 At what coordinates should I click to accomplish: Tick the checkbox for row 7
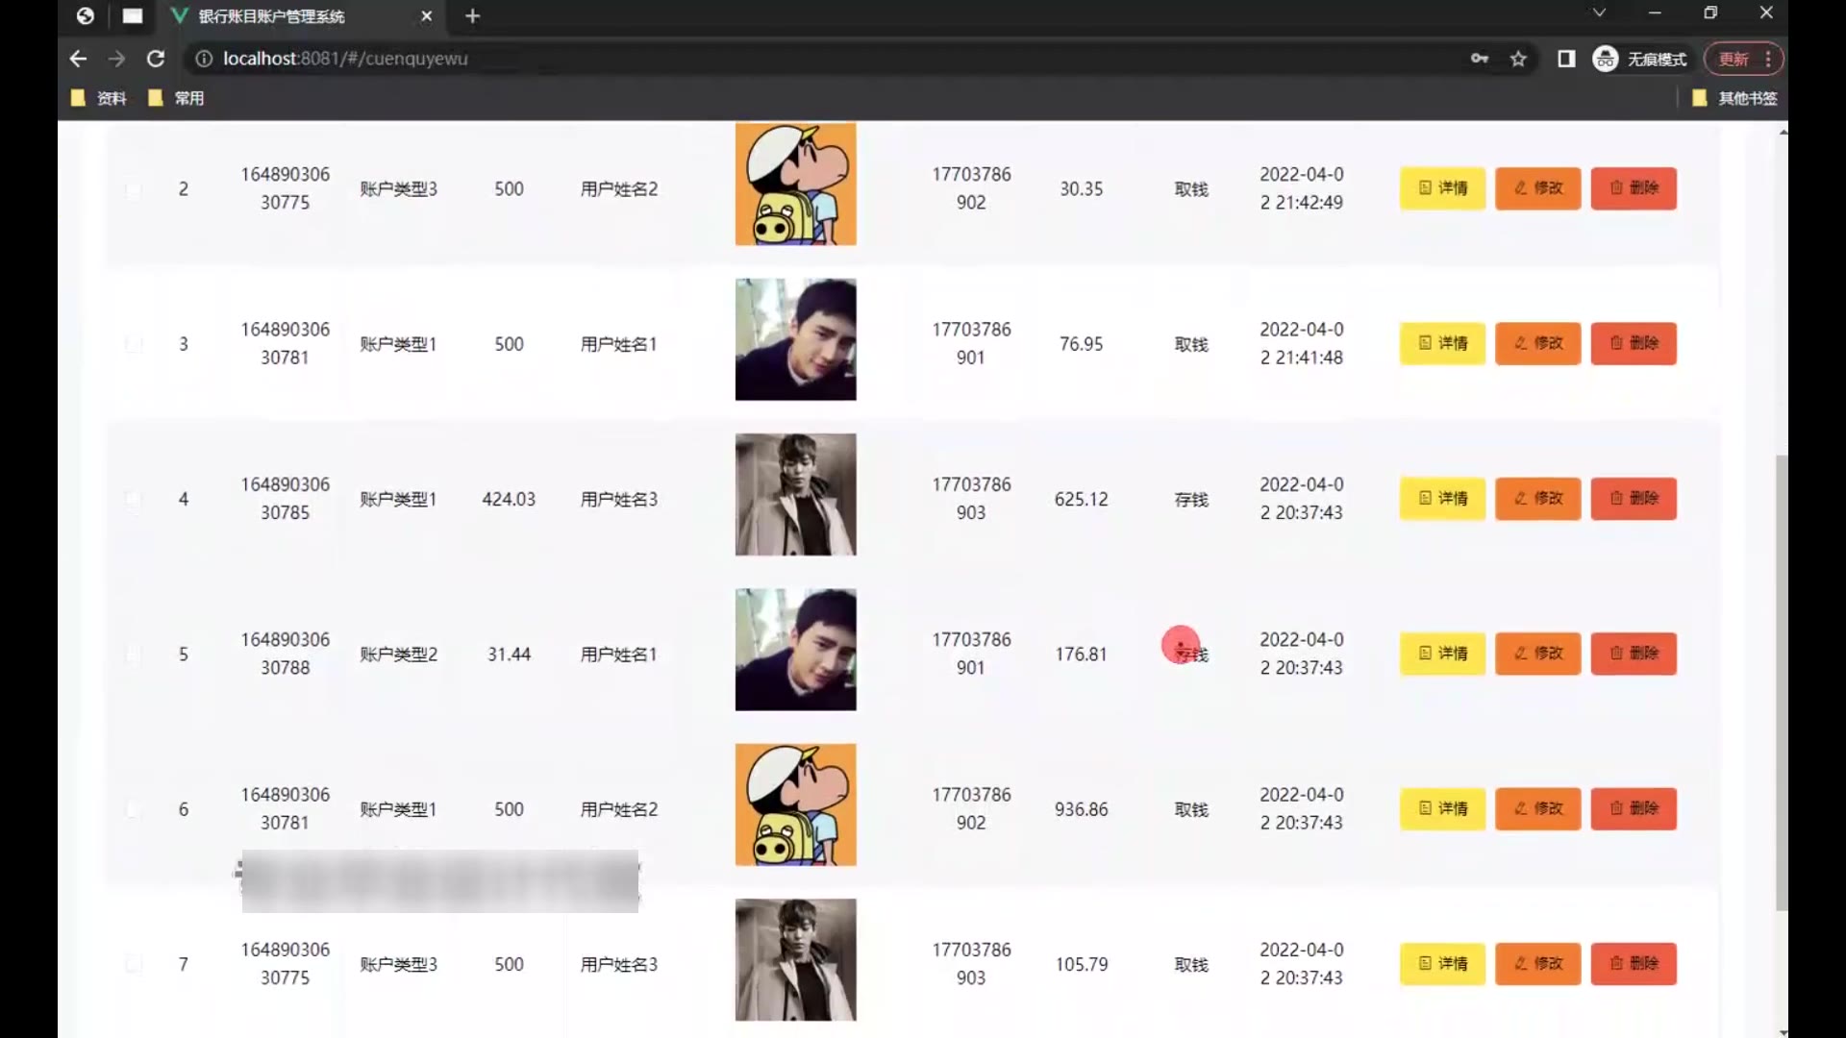[x=134, y=964]
